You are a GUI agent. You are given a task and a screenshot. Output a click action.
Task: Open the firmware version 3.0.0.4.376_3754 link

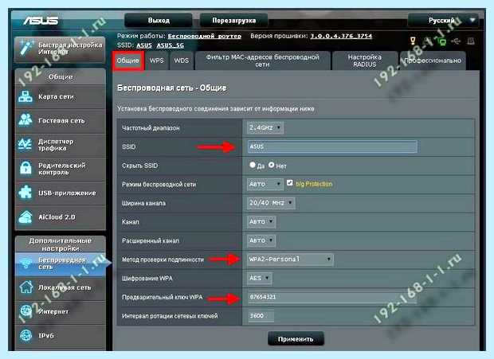tap(341, 36)
